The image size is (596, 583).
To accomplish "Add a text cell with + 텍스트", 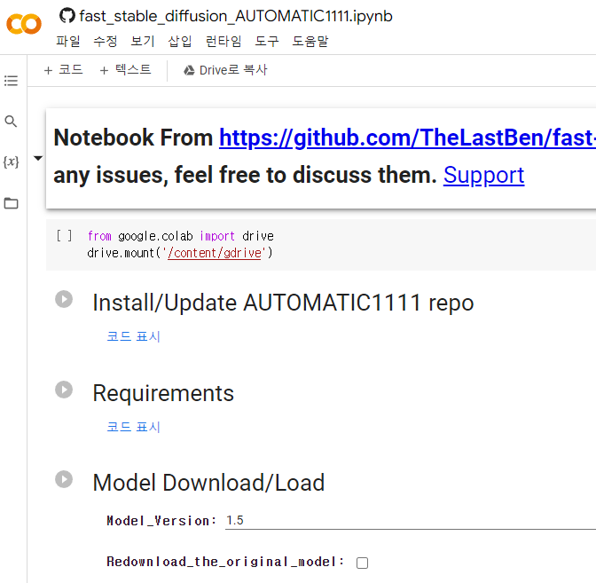I will (125, 70).
